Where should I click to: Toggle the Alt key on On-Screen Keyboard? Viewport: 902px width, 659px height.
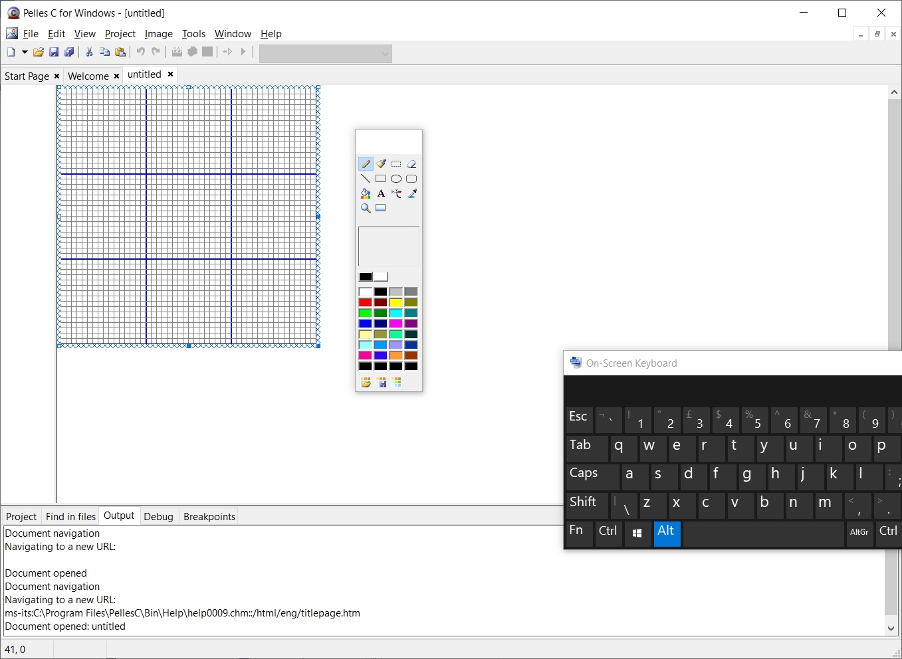(667, 533)
